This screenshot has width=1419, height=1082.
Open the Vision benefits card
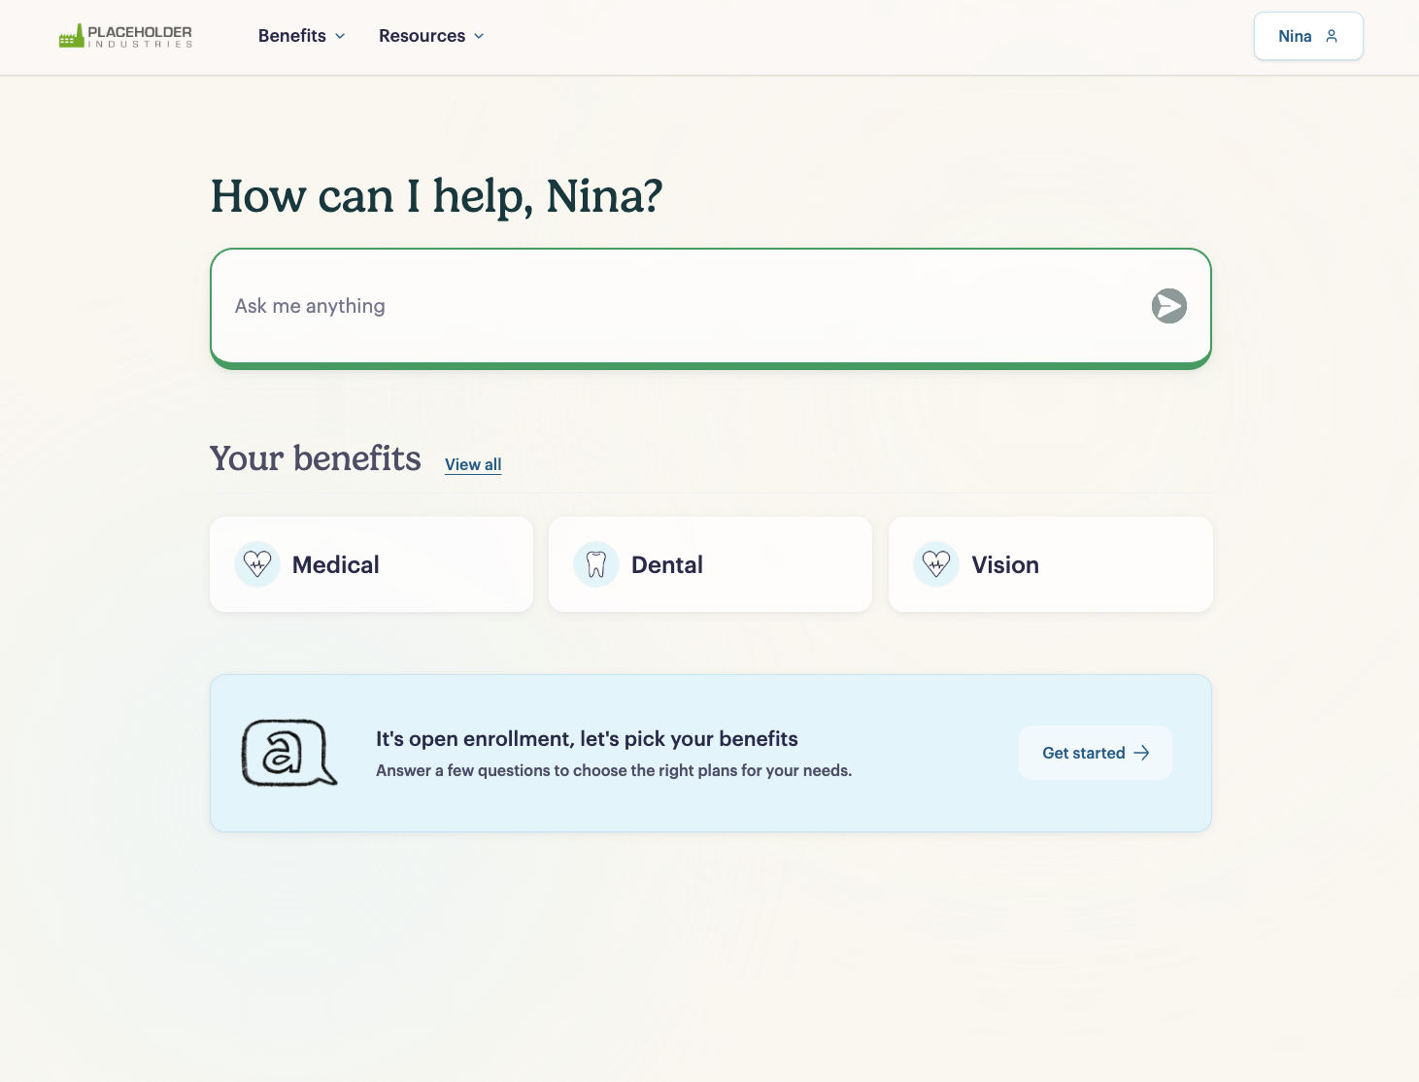click(x=1050, y=563)
